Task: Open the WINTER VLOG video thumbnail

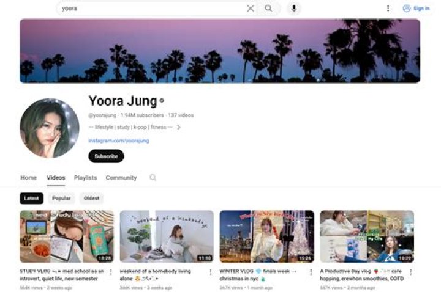Action: tap(266, 236)
